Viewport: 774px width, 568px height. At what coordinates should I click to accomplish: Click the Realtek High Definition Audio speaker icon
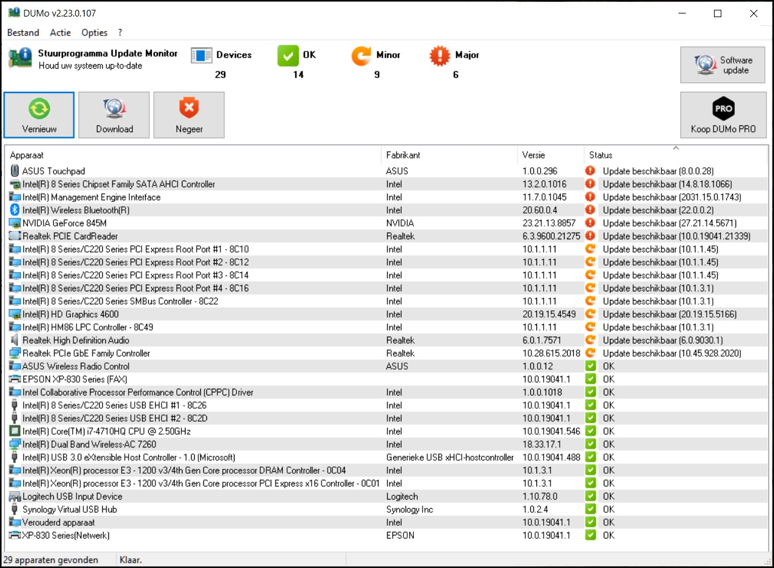(15, 340)
